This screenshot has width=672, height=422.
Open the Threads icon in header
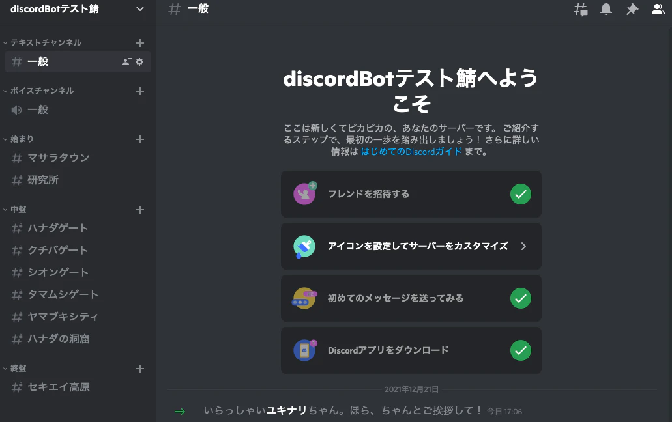pos(580,9)
